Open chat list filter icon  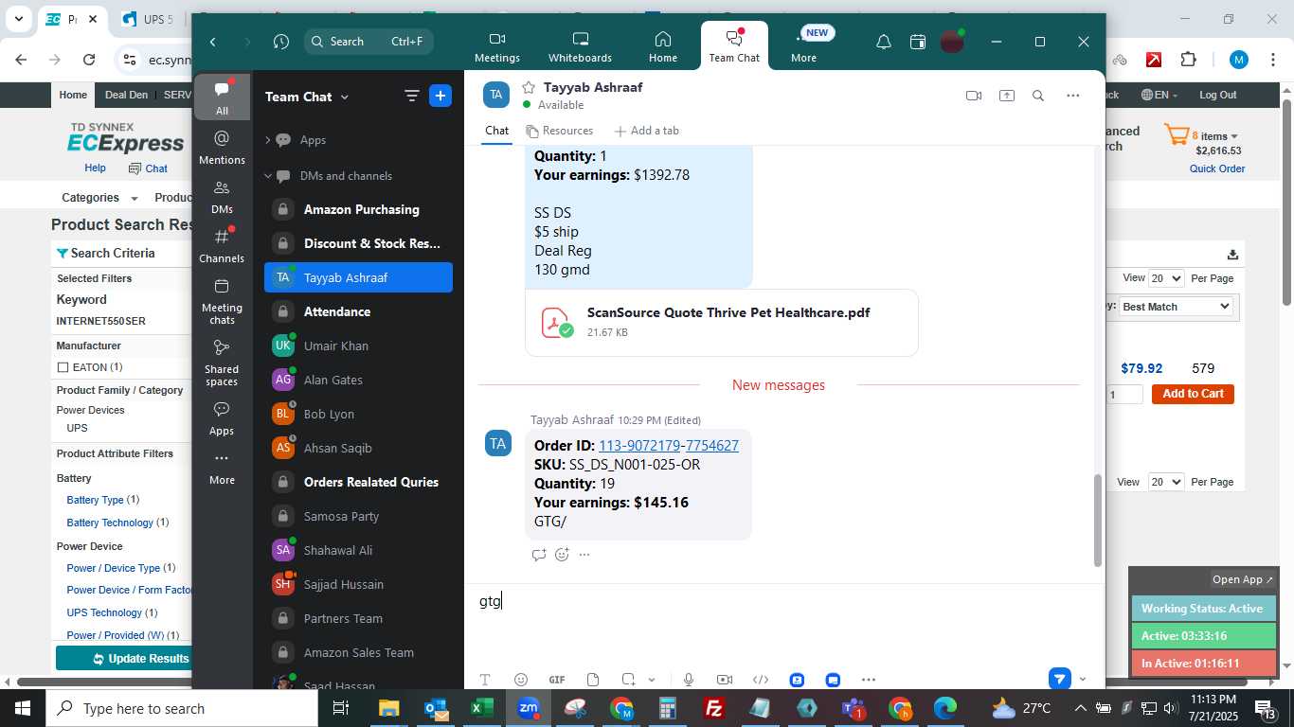click(x=411, y=96)
